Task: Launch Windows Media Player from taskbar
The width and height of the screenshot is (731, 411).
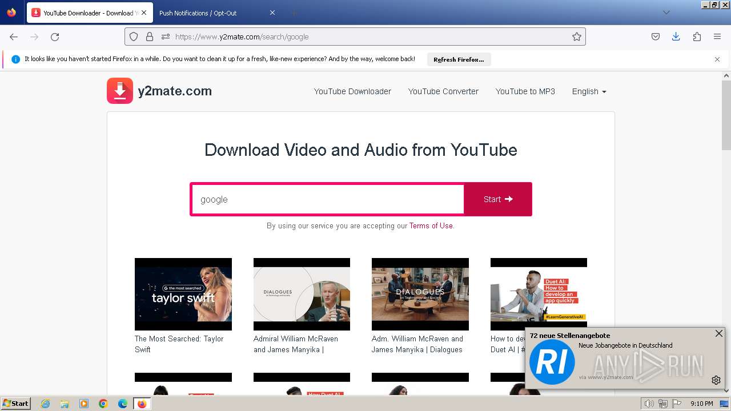Action: [x=84, y=404]
